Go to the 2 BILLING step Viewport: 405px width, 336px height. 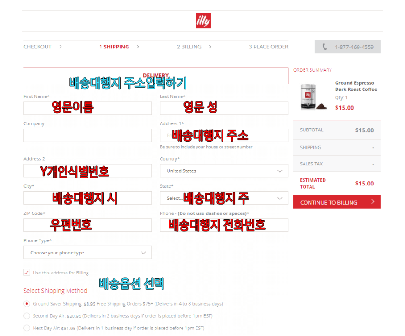[x=189, y=47]
